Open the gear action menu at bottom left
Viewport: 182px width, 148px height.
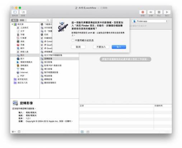(14, 132)
